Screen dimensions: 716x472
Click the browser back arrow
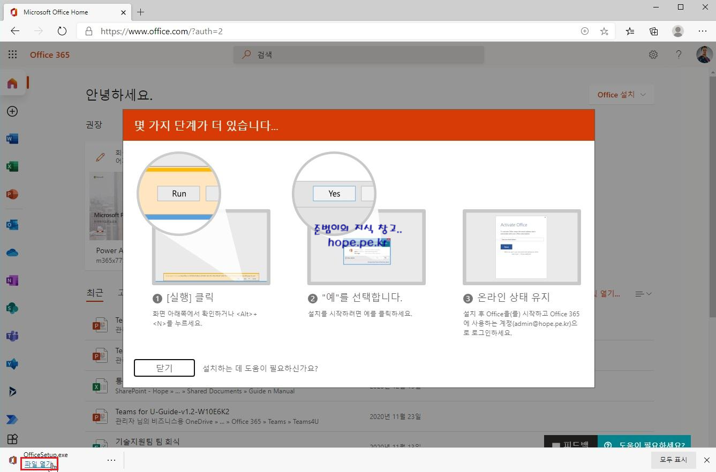tap(15, 31)
